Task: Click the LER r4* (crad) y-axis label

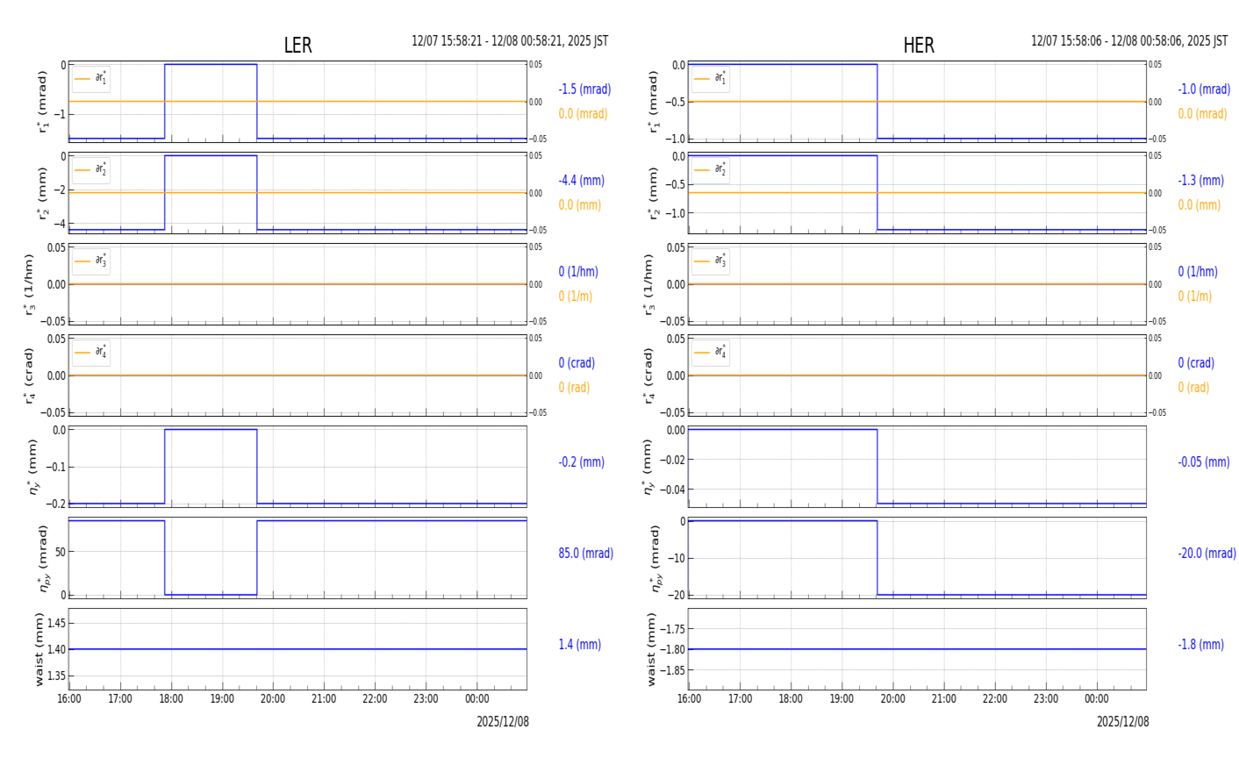Action: 29,375
